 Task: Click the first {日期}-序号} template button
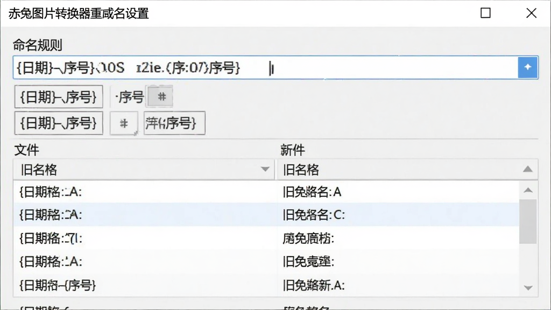click(59, 97)
